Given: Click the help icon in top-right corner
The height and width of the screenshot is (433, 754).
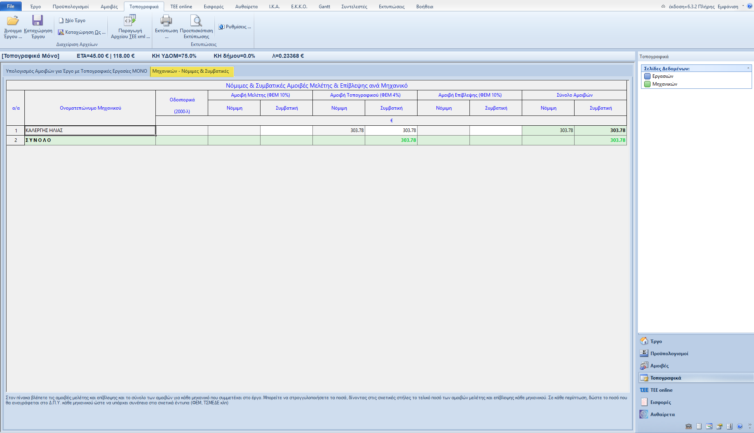Looking at the screenshot, I should pos(750,6).
